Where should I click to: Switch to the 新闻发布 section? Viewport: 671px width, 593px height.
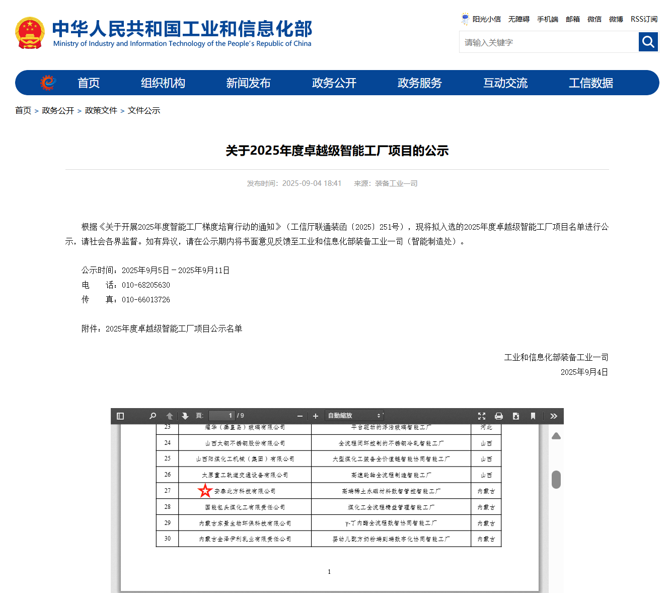(x=249, y=83)
